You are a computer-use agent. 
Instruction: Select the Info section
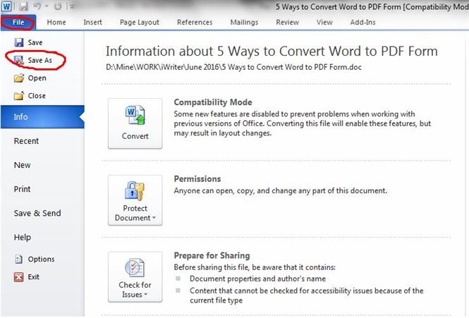click(42, 116)
